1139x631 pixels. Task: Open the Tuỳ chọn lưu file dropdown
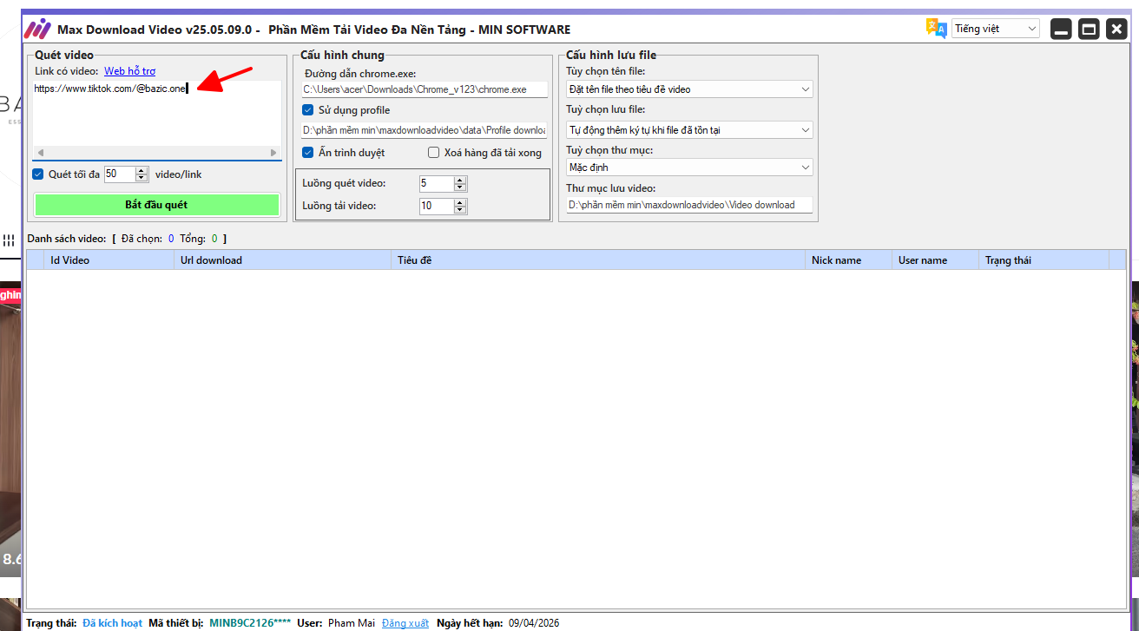pos(688,130)
